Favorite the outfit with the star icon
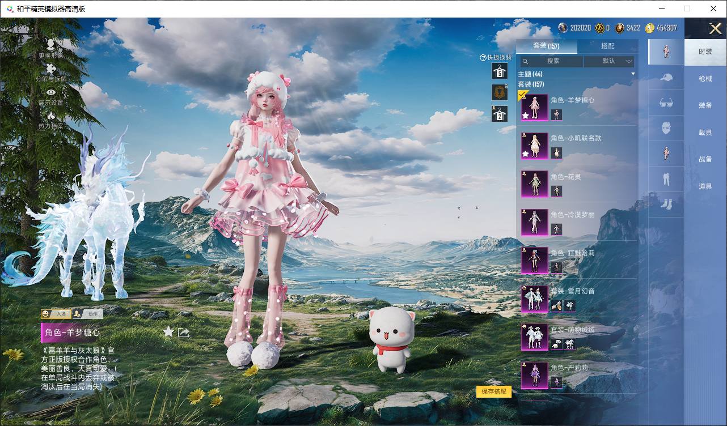 pos(168,332)
